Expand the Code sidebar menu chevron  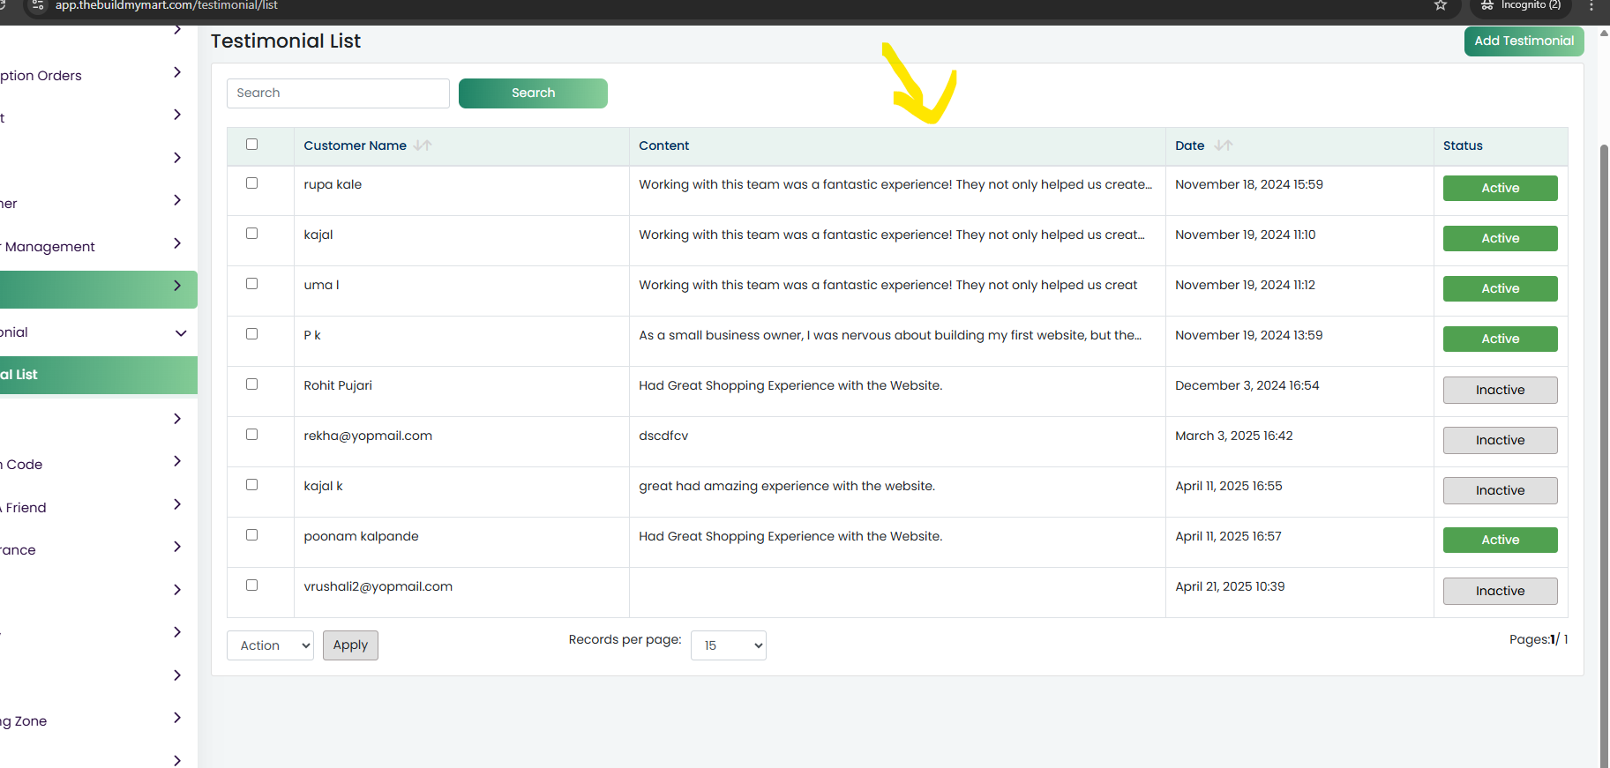[x=177, y=461]
